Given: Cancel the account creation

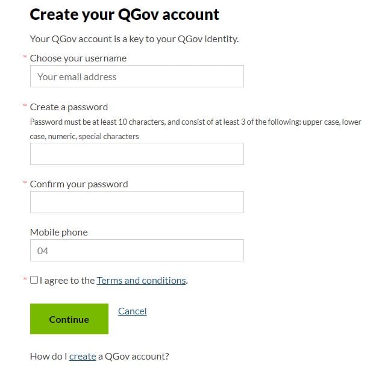Looking at the screenshot, I should [132, 311].
